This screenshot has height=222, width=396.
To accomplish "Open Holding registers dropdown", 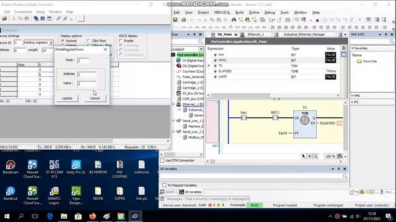I will (x=51, y=43).
